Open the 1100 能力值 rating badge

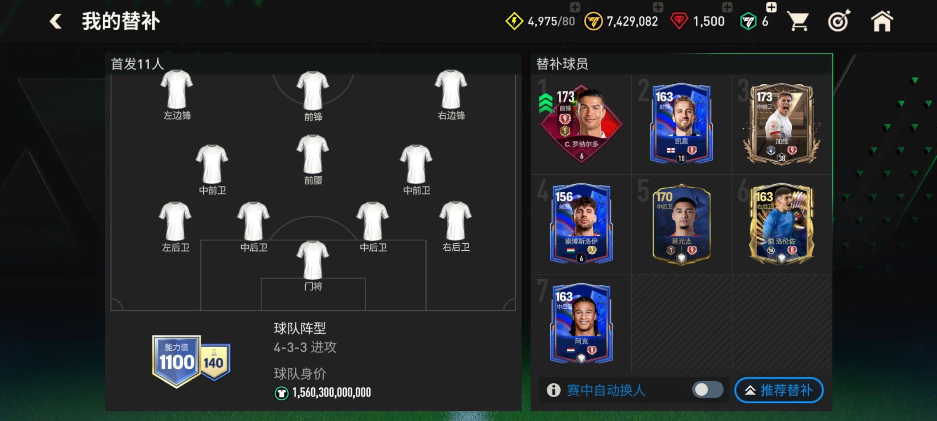click(x=176, y=361)
